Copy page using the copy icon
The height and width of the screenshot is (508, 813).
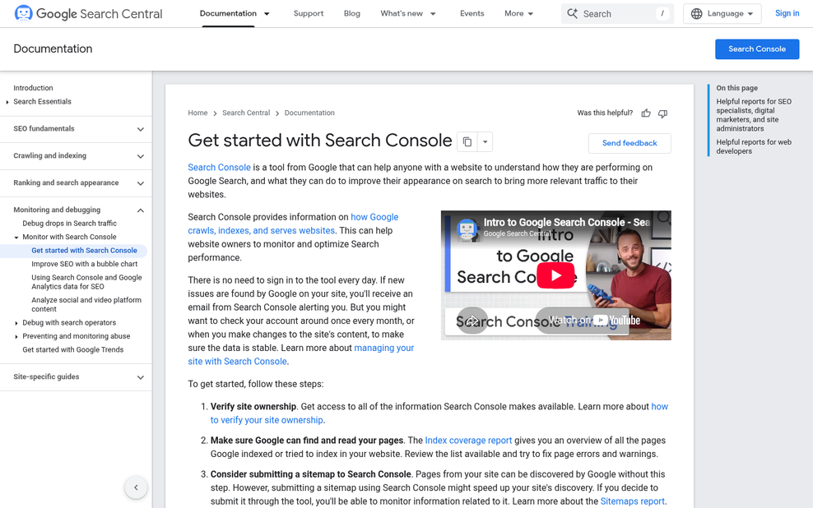point(467,141)
